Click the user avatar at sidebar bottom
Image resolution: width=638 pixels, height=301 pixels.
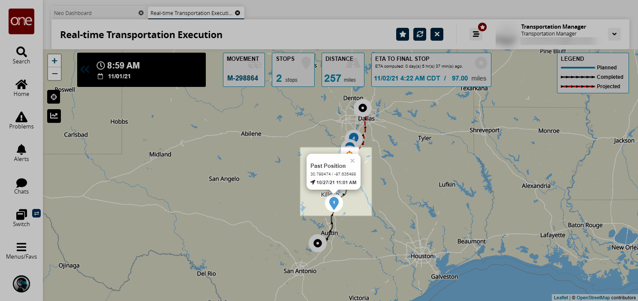[x=21, y=284]
